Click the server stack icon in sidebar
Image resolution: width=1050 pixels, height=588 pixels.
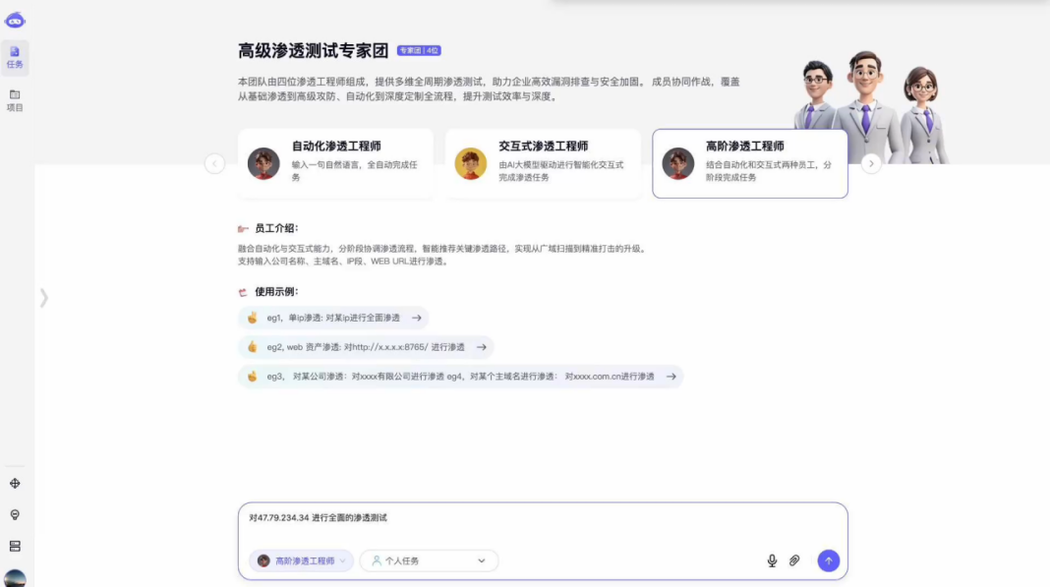(x=15, y=547)
